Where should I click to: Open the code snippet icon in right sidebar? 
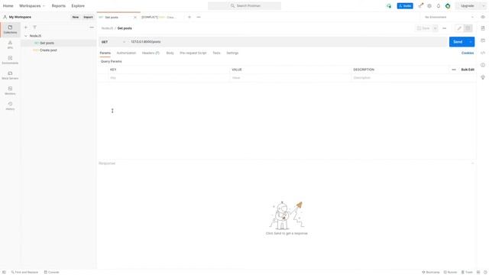click(x=483, y=53)
